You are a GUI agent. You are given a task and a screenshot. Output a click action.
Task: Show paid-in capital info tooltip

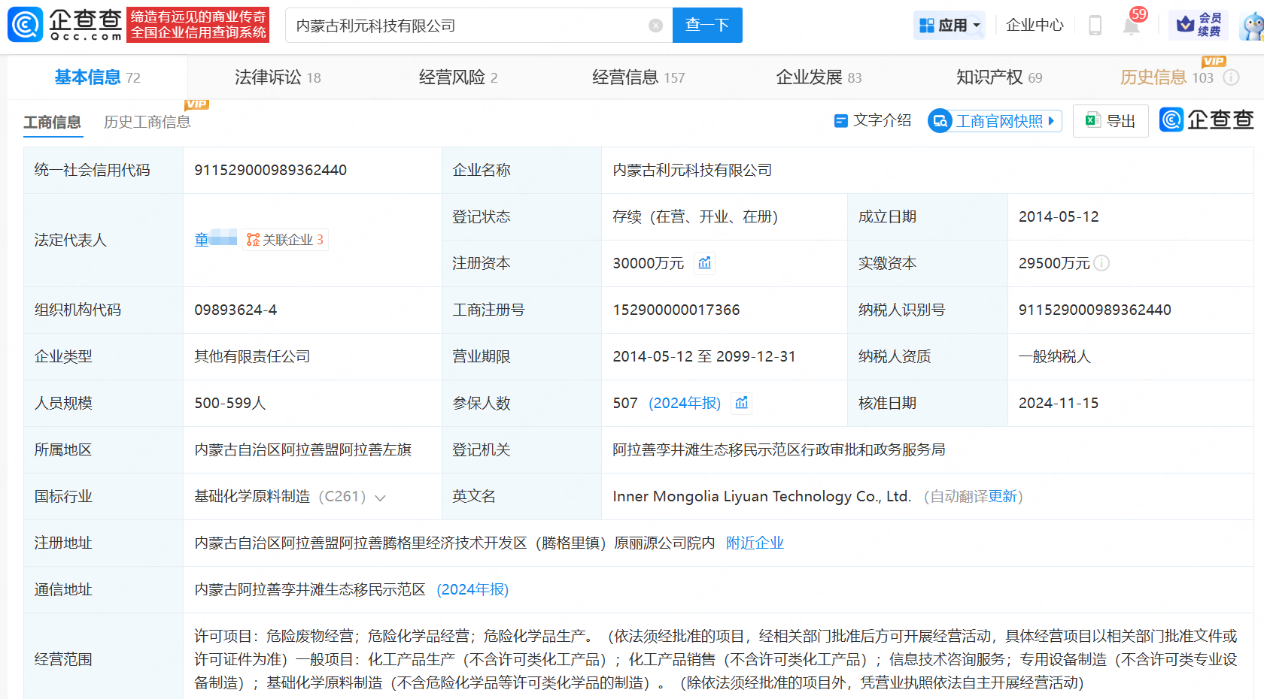(1101, 263)
